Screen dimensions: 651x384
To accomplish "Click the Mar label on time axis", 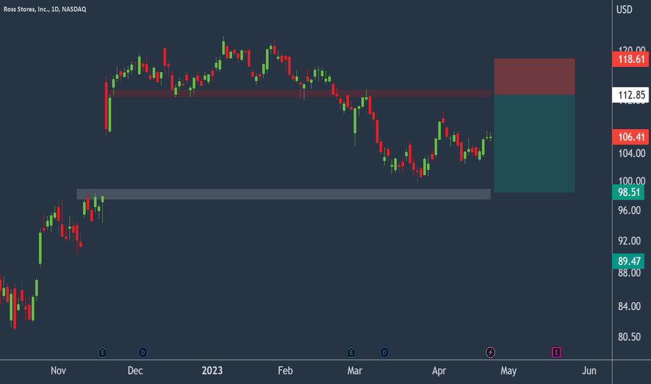I will (355, 370).
